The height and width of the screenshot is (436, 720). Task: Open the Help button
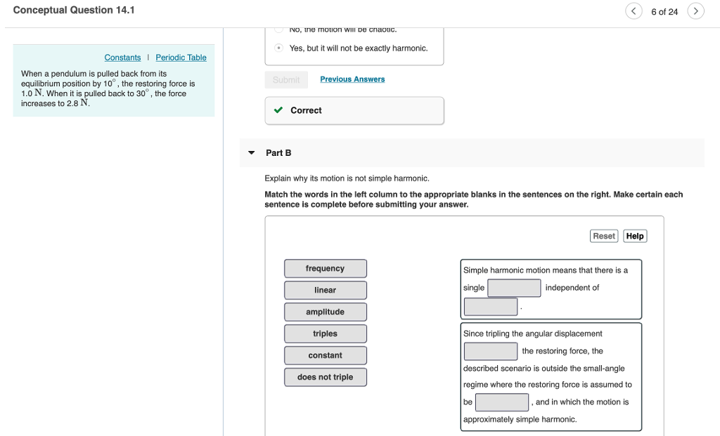634,236
